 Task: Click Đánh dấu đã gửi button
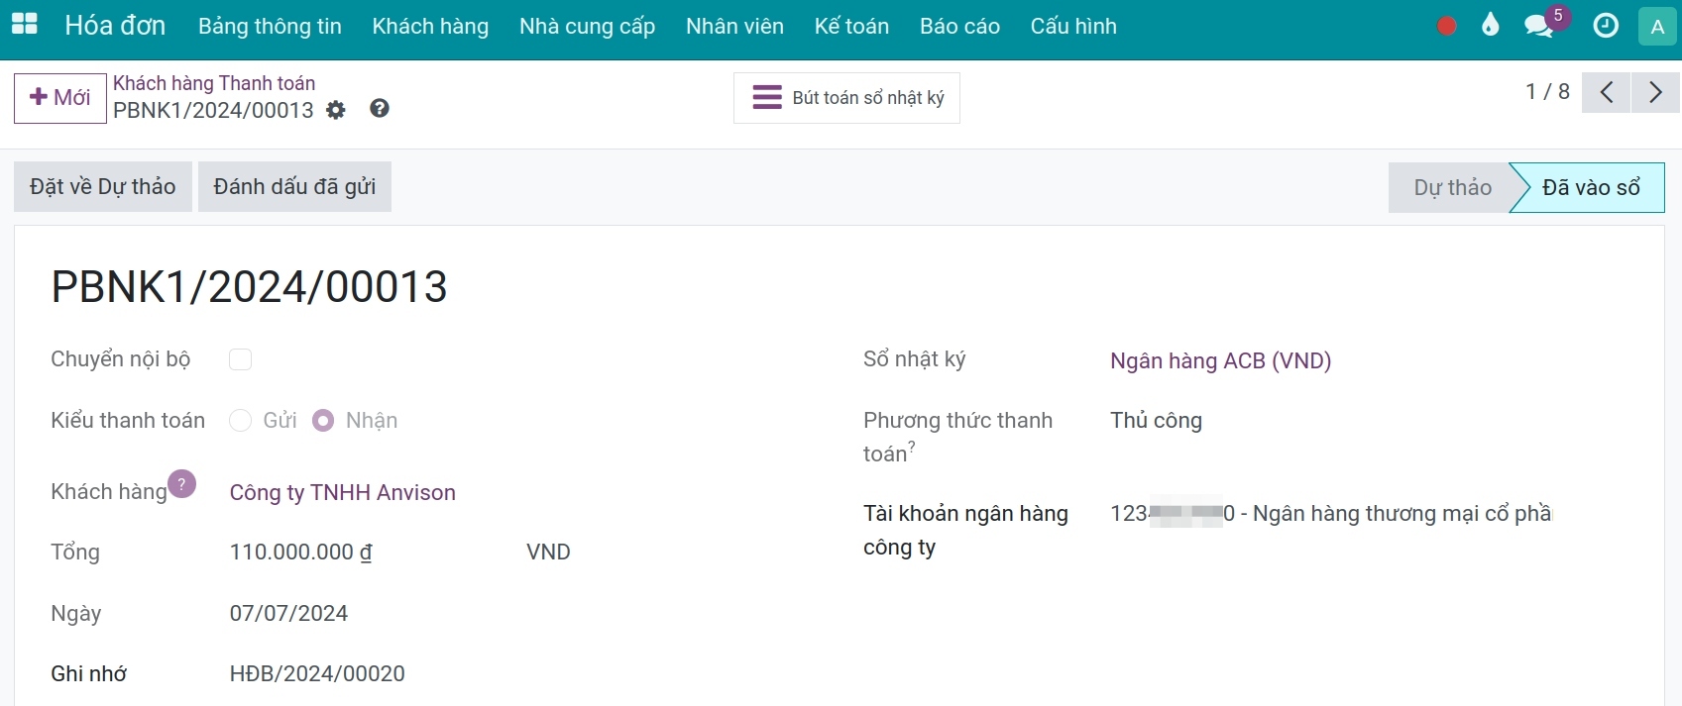tap(294, 186)
